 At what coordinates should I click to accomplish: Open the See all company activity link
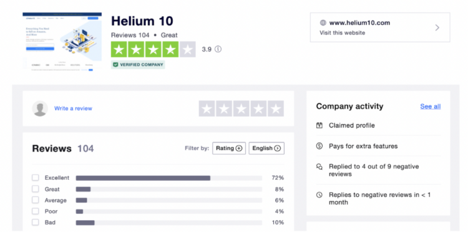coord(431,106)
